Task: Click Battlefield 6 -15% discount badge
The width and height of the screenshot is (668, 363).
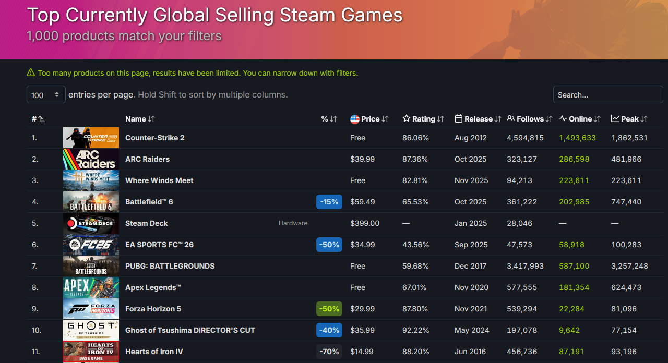Action: pos(329,202)
